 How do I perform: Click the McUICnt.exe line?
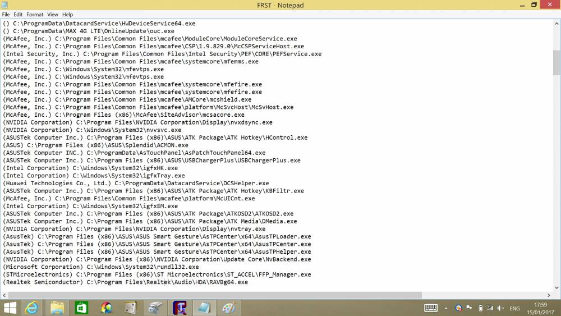coord(129,198)
